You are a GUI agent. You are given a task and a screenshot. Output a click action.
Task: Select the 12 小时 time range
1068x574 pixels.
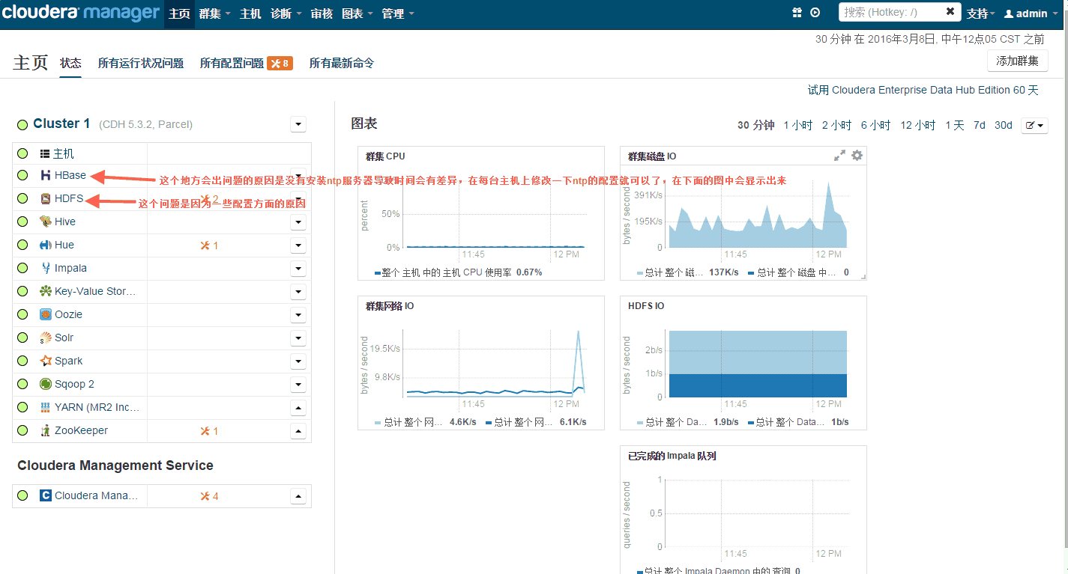click(x=918, y=126)
